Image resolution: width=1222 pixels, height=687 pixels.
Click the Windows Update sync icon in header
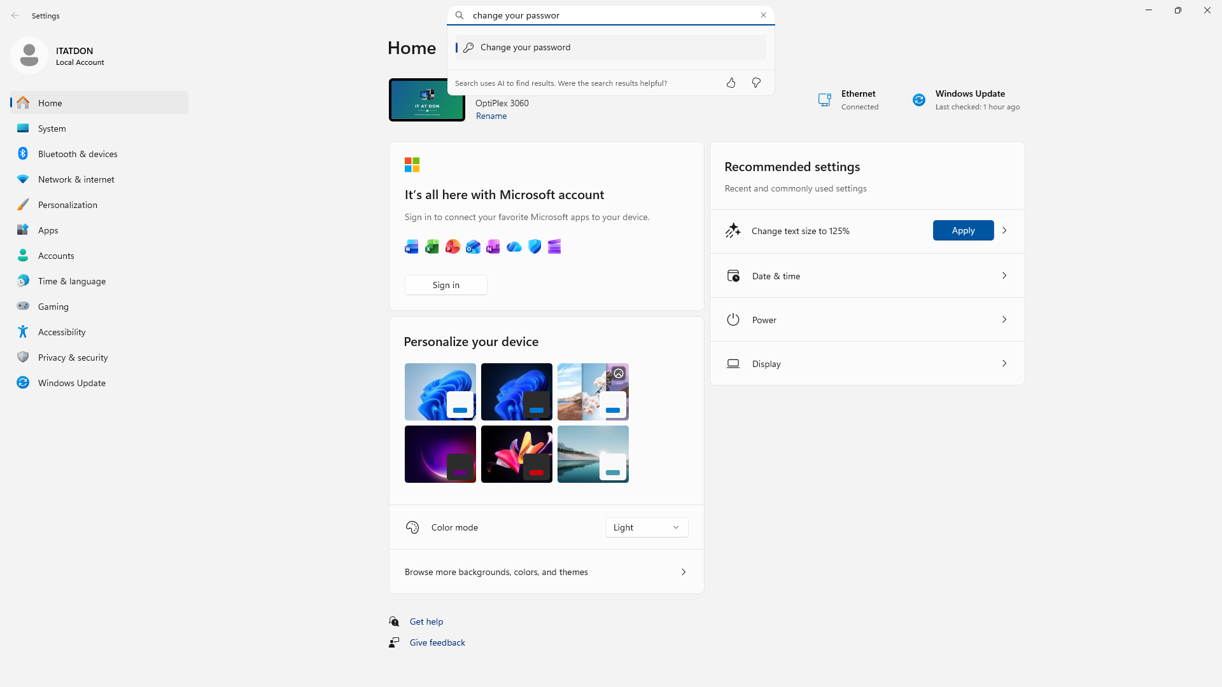click(918, 100)
